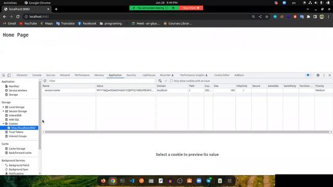Viewport: 333px width, 187px height.
Task: Open Postman from the dock
Action: click(x=142, y=181)
